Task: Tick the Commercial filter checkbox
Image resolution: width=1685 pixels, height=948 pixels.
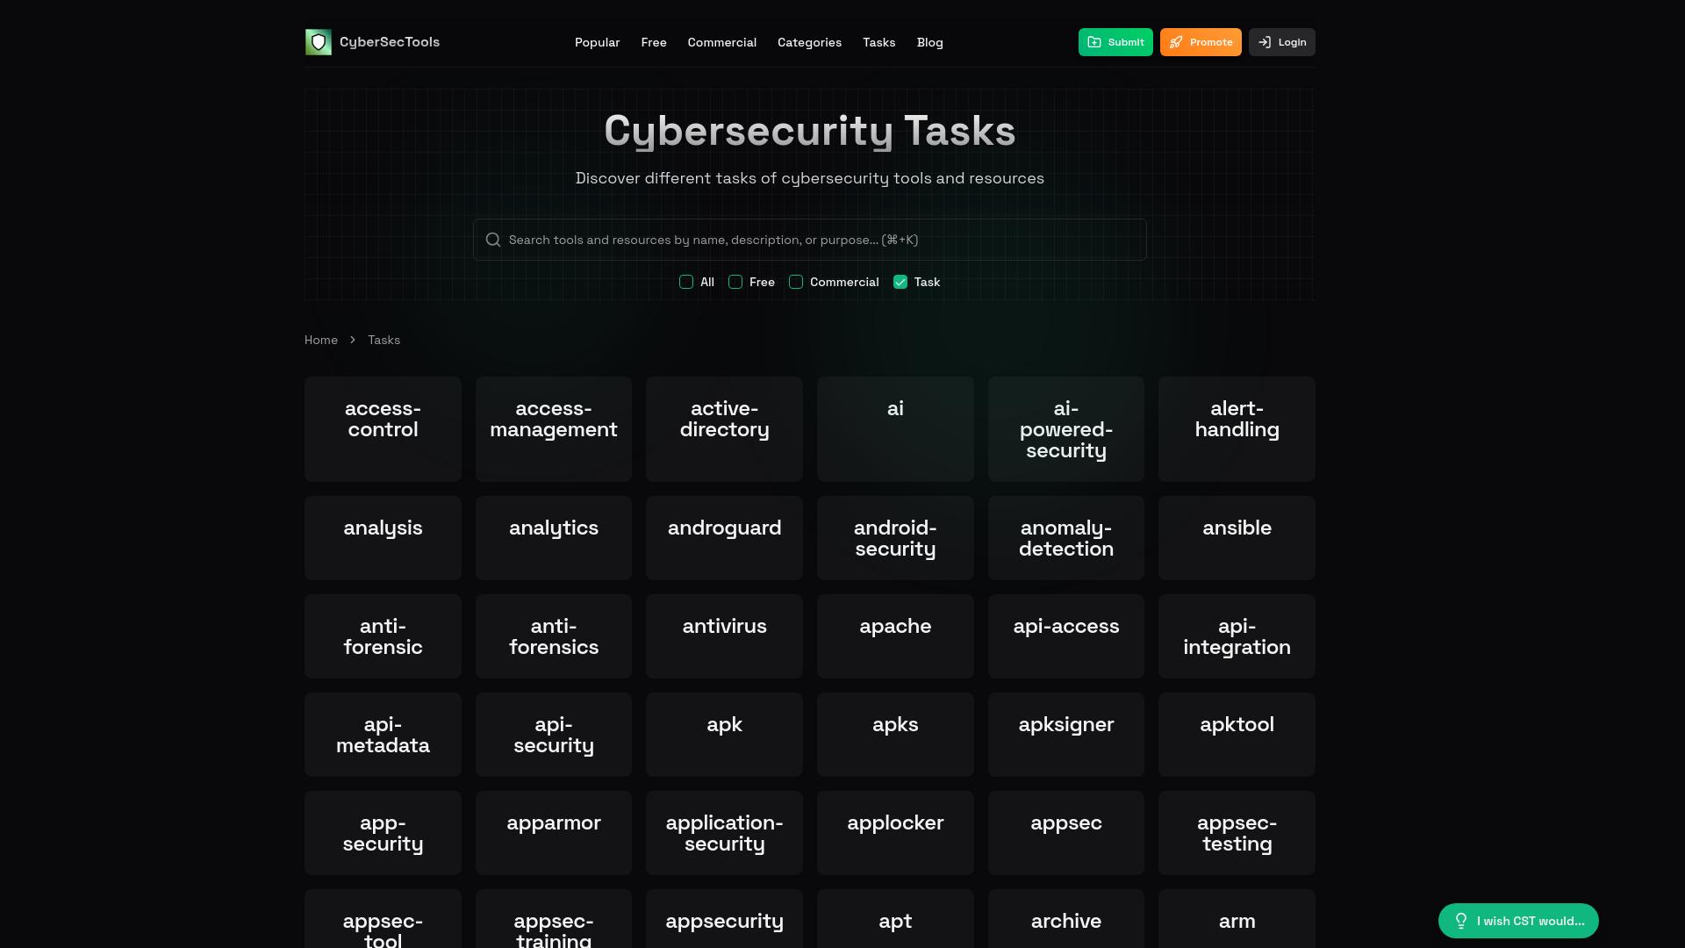Action: pos(796,282)
